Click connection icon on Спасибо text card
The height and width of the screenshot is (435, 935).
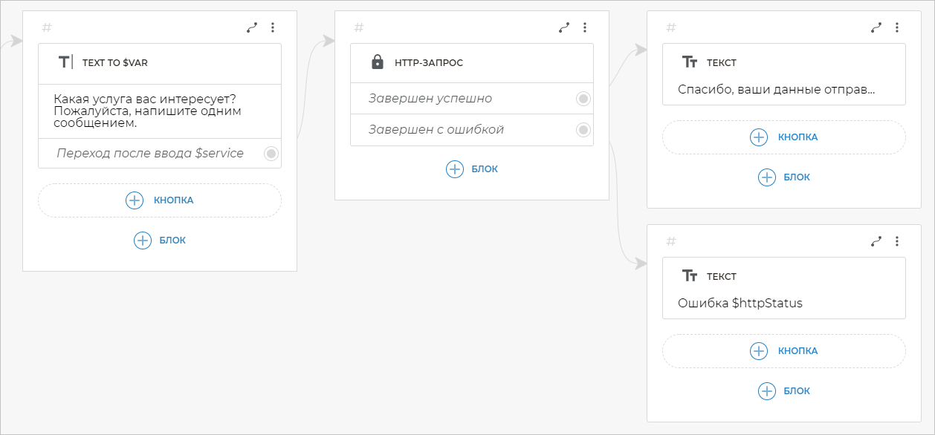(x=876, y=27)
